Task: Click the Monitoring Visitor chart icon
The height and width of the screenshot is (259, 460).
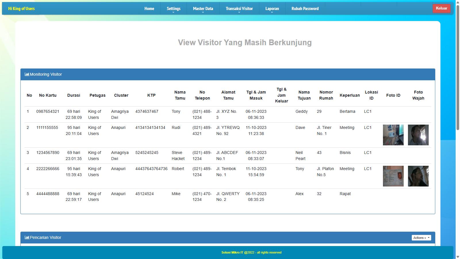Action: tap(27, 74)
